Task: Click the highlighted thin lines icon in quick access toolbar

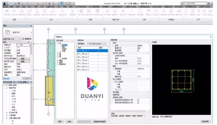Action: pyautogui.click(x=62, y=3)
